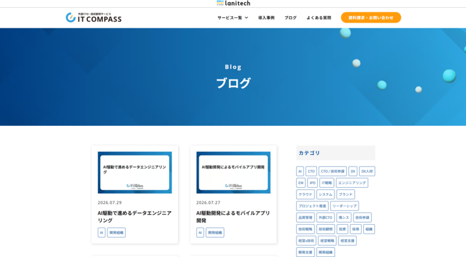Screen dimensions: 466x257
Task: Select the 経営戦略 category tag
Action: click(327, 240)
